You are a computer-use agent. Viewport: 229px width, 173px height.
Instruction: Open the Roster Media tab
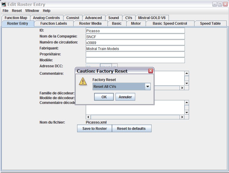(90, 24)
